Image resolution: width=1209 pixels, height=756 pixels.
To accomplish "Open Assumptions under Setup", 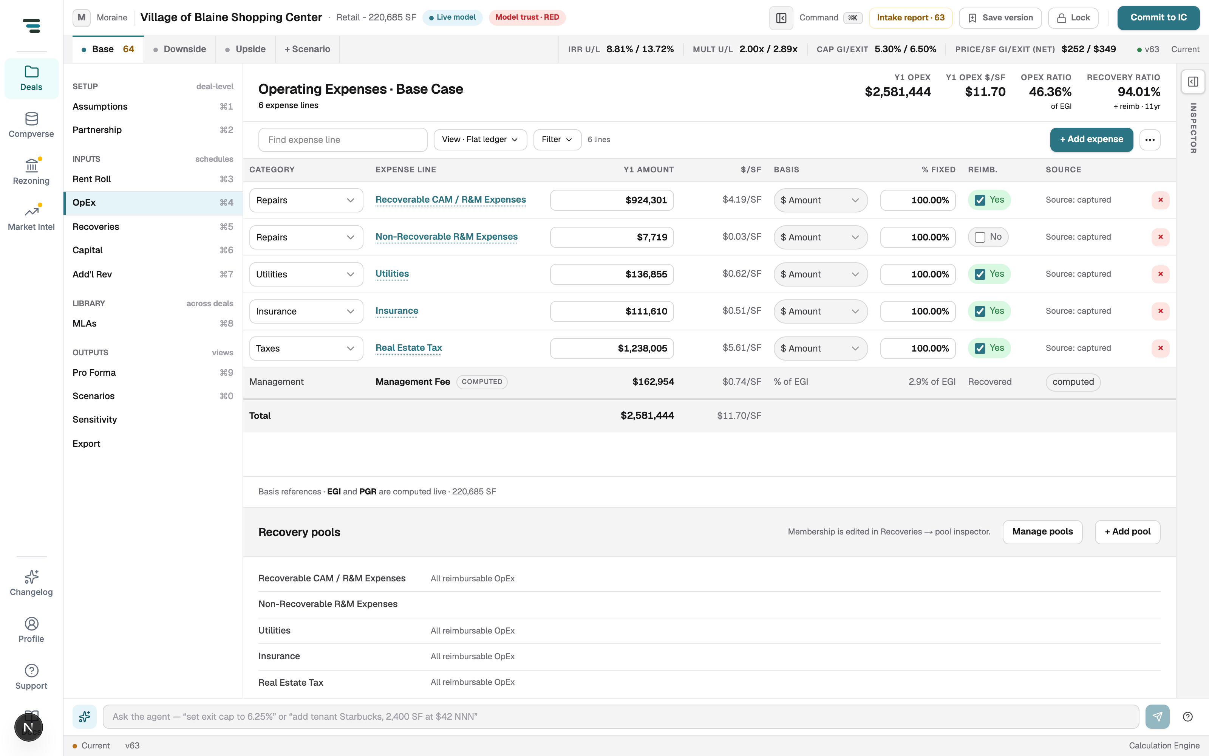I will tap(153, 107).
